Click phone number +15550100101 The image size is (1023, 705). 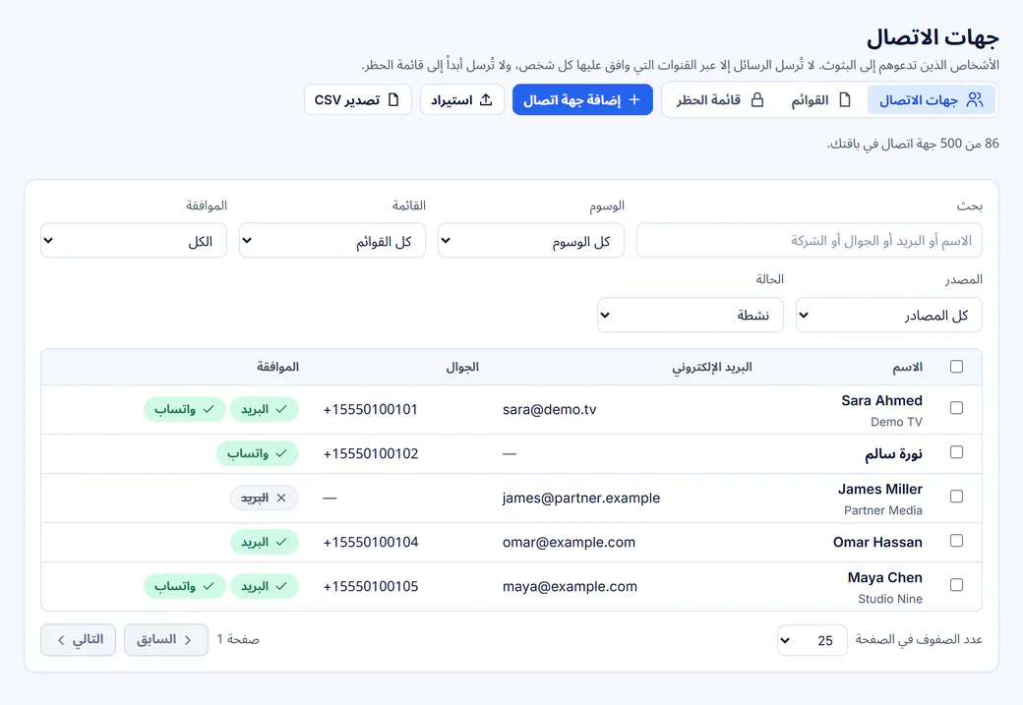370,410
